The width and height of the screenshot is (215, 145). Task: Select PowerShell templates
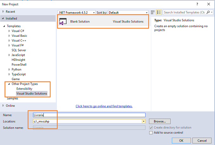click(x=19, y=65)
